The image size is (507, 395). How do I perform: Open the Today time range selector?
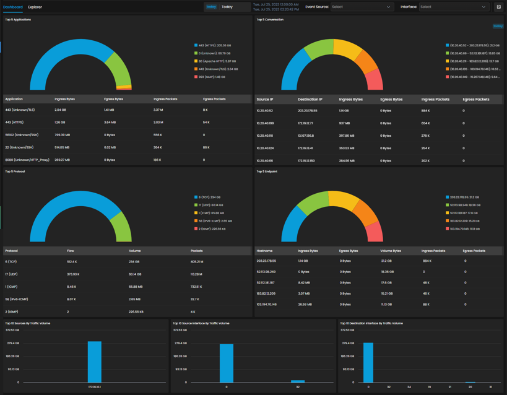(227, 7)
